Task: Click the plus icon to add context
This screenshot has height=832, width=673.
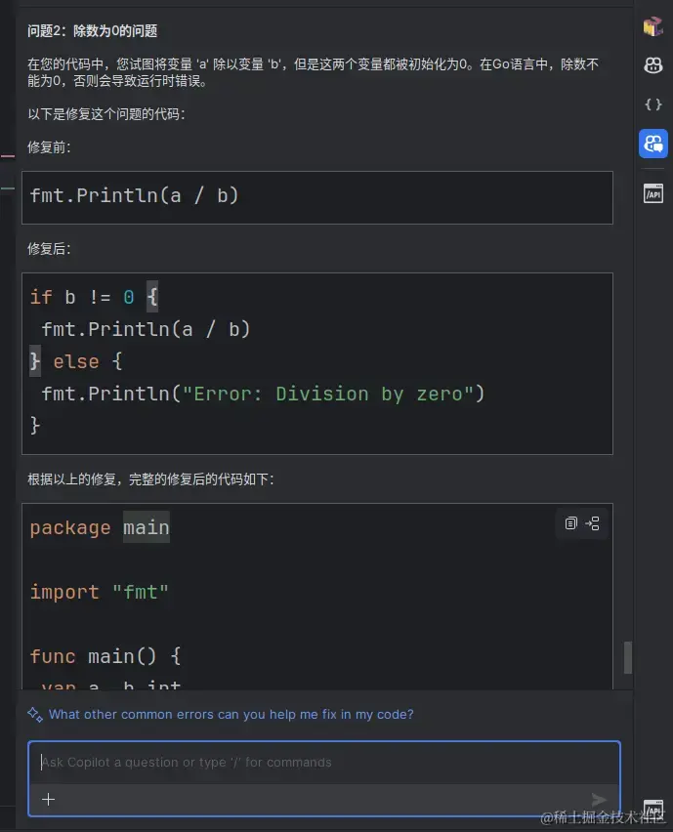Action: pos(48,799)
